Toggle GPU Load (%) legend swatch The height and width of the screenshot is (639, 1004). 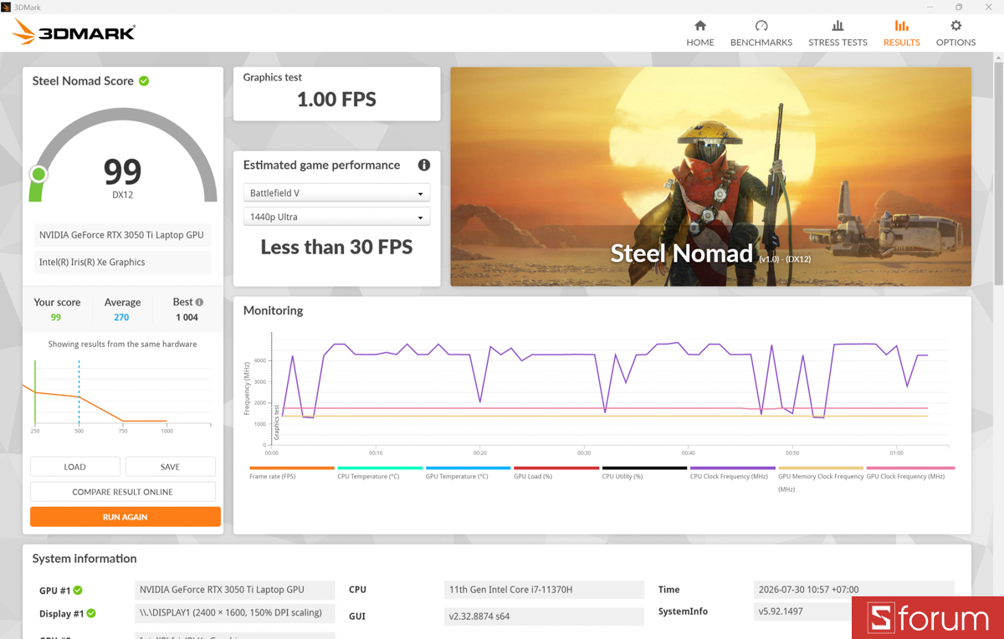tap(556, 468)
